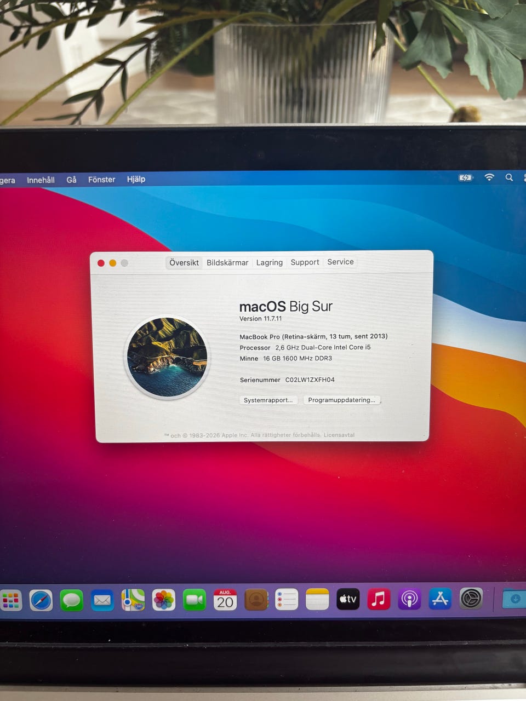Open Podcasts from the Dock
This screenshot has width=526, height=701.
(409, 599)
